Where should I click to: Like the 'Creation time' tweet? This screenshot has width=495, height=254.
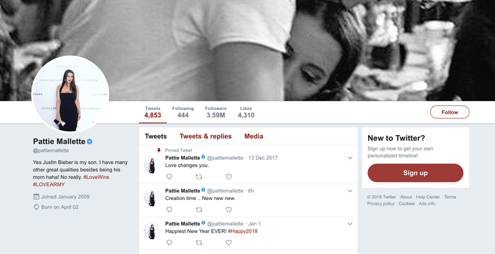(229, 210)
